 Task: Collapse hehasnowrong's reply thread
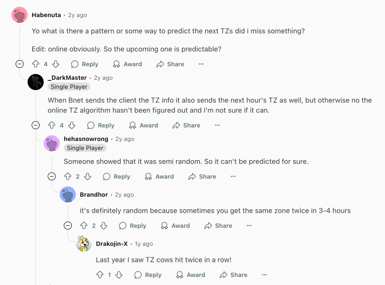(x=52, y=177)
